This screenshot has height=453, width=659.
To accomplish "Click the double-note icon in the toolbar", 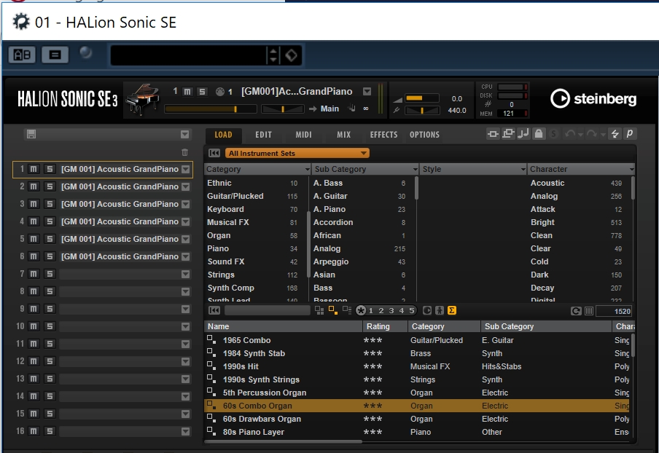I will coord(523,134).
